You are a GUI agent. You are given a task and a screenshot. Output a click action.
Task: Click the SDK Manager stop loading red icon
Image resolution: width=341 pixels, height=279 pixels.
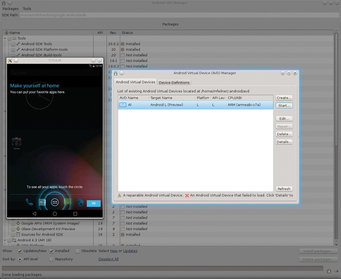(x=329, y=271)
